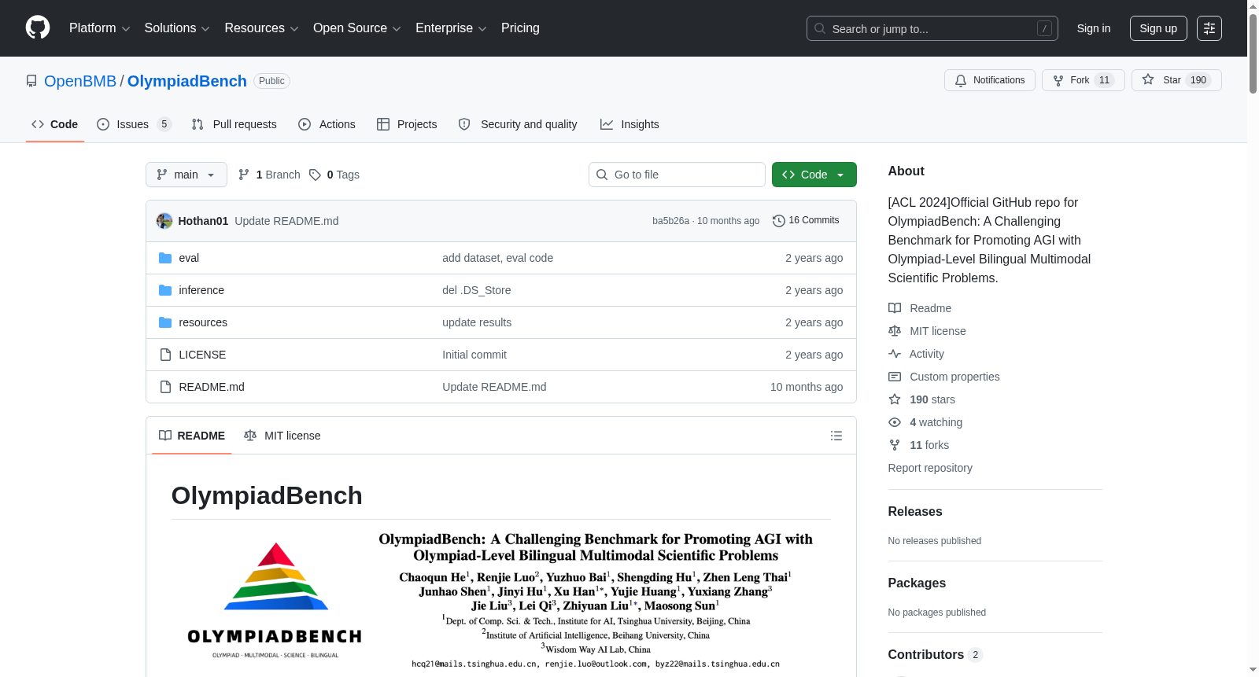1259x677 pixels.
Task: Open the 'add dataset, eval code' commit message
Action: pyautogui.click(x=497, y=258)
